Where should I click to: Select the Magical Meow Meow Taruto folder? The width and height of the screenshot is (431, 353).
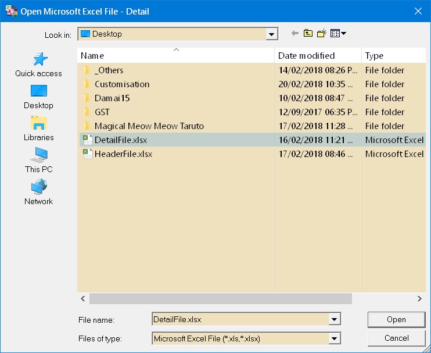click(149, 126)
